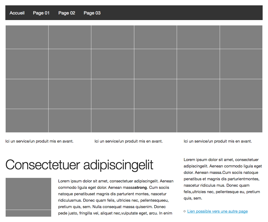Click the 'Consectetuer adipiscingelit' heading
268x222 pixels.
pos(79,164)
